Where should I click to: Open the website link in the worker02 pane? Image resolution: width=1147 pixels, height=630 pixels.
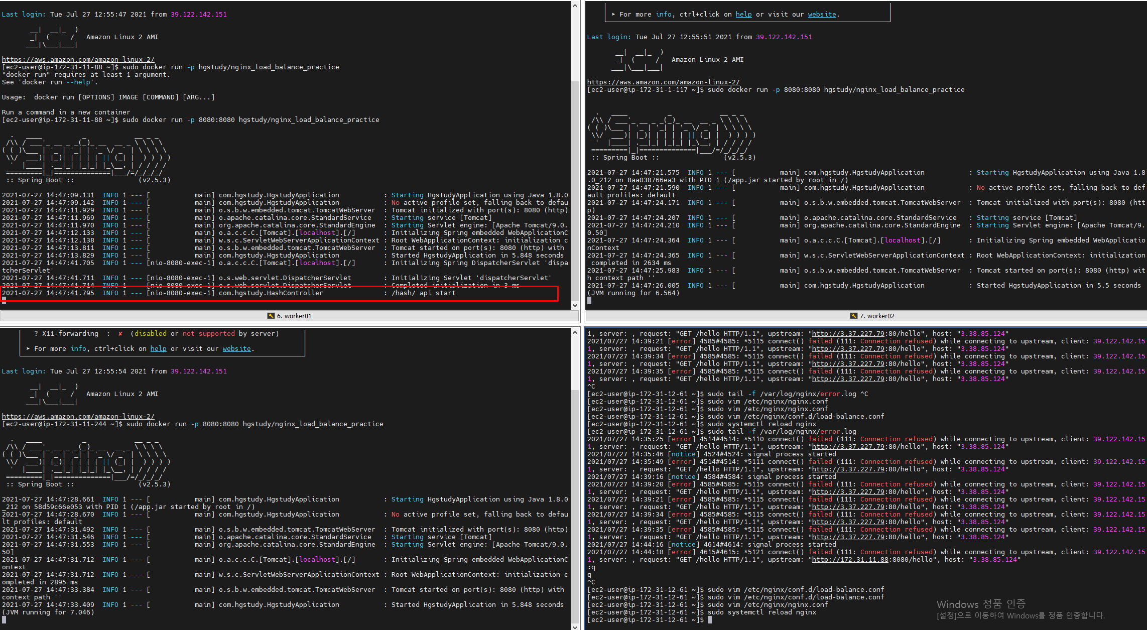(x=822, y=14)
